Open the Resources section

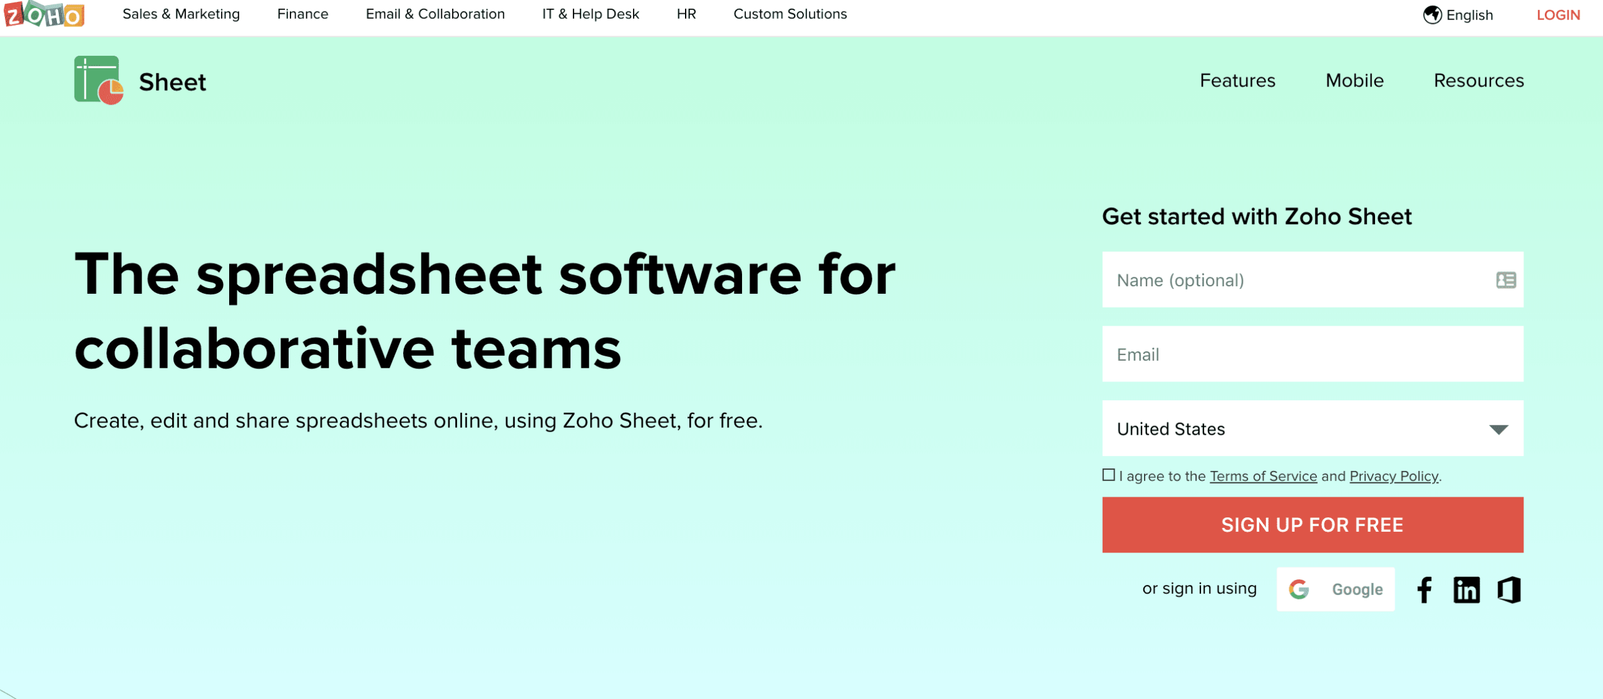[1478, 80]
